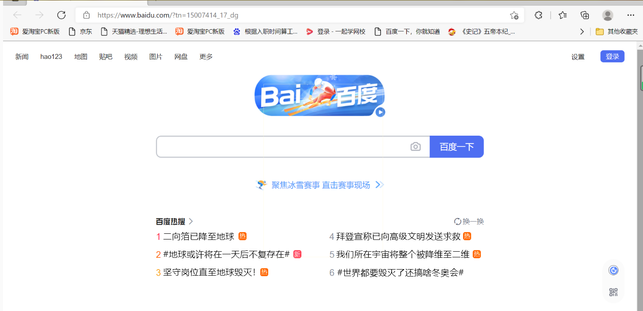Open the Collections icon
643x311 pixels.
tap(585, 15)
